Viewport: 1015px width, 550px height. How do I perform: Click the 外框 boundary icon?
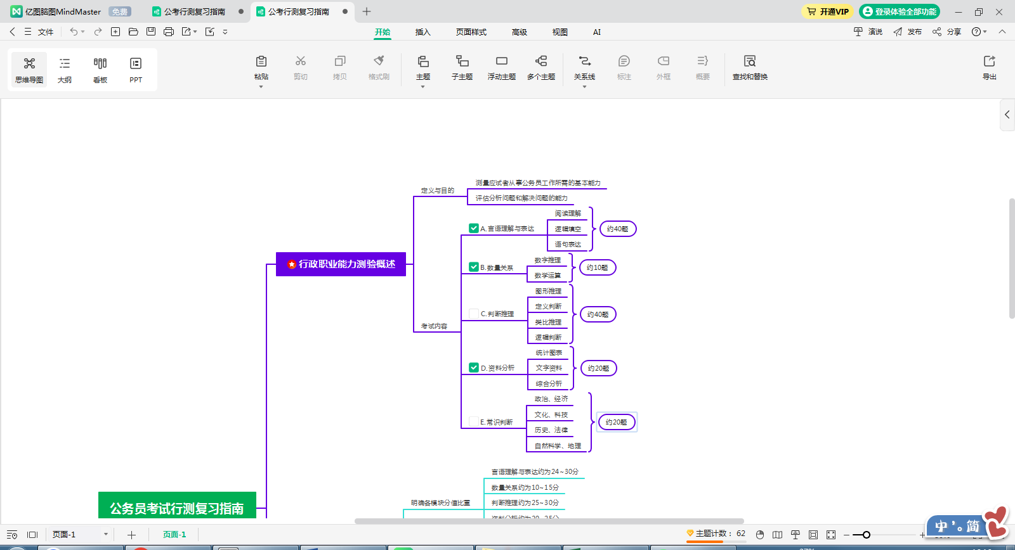pyautogui.click(x=664, y=61)
